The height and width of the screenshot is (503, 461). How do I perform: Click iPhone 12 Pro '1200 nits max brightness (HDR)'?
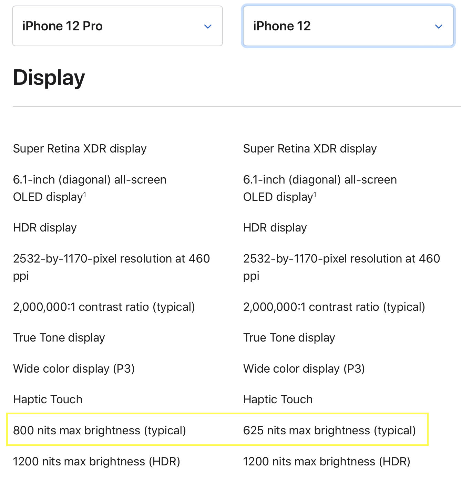[96, 462]
